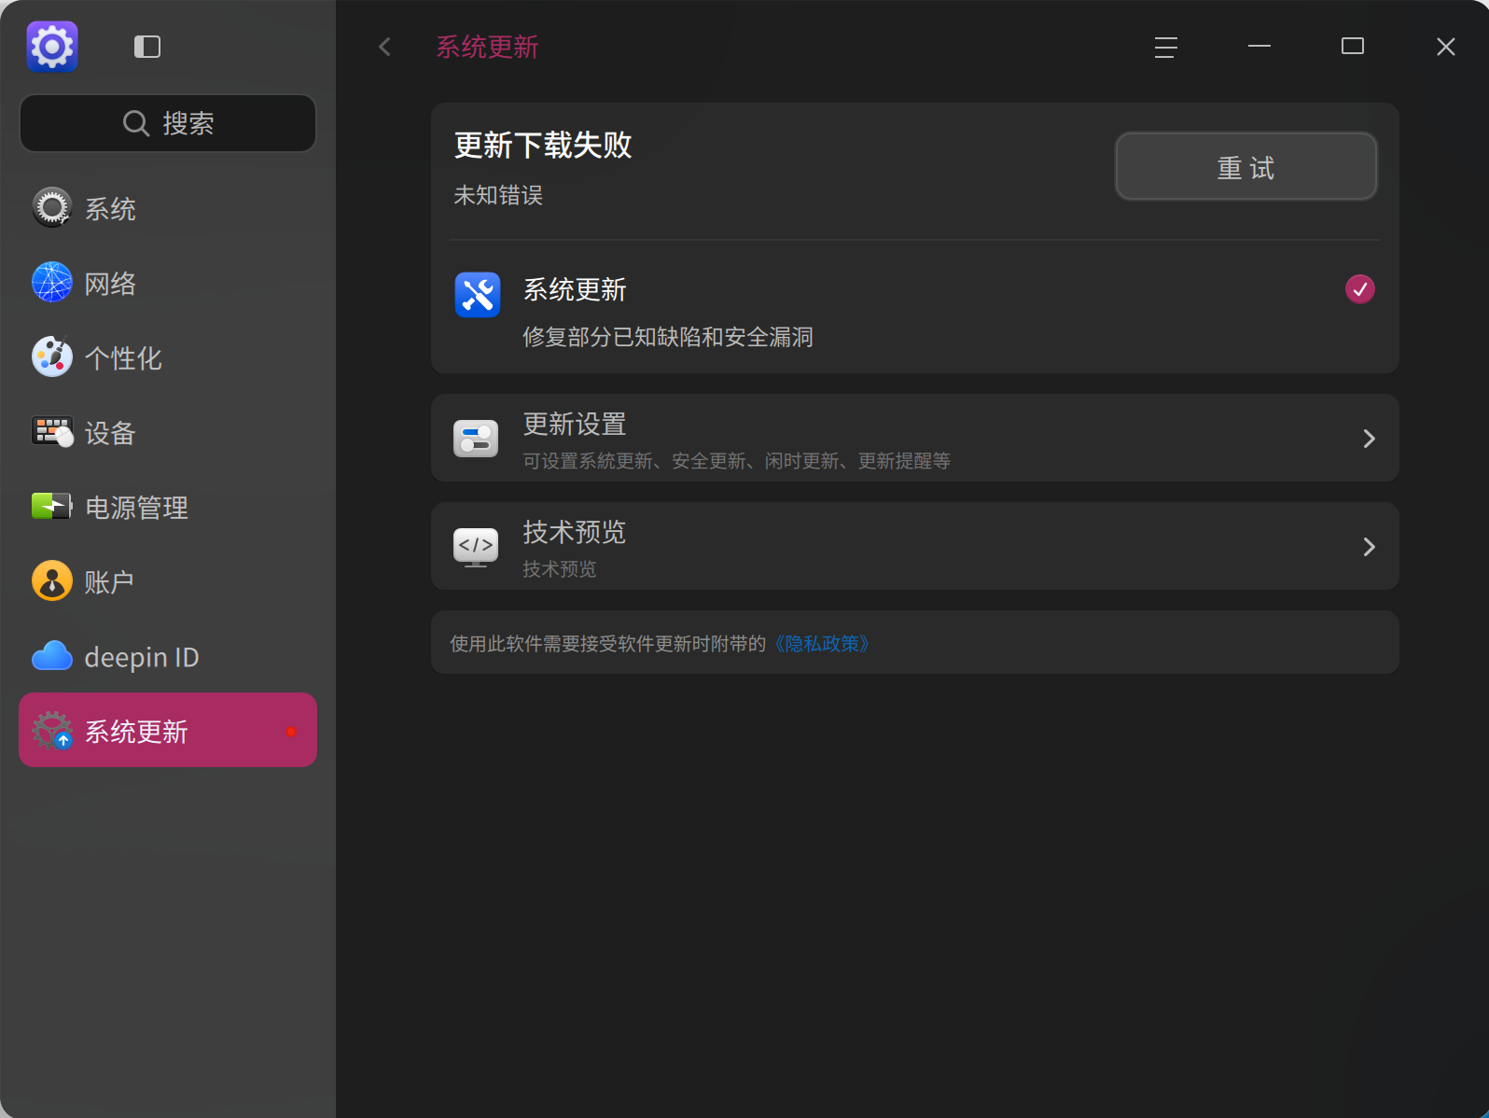Image resolution: width=1489 pixels, height=1118 pixels.
Task: Click the blue 系统更新 tools icon
Action: click(478, 295)
